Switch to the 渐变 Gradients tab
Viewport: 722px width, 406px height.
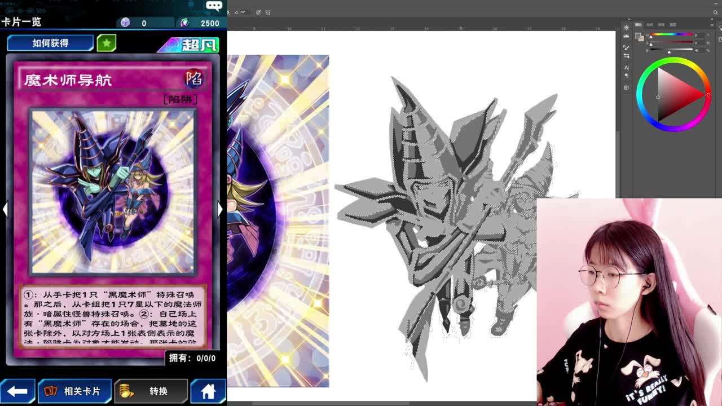point(661,25)
